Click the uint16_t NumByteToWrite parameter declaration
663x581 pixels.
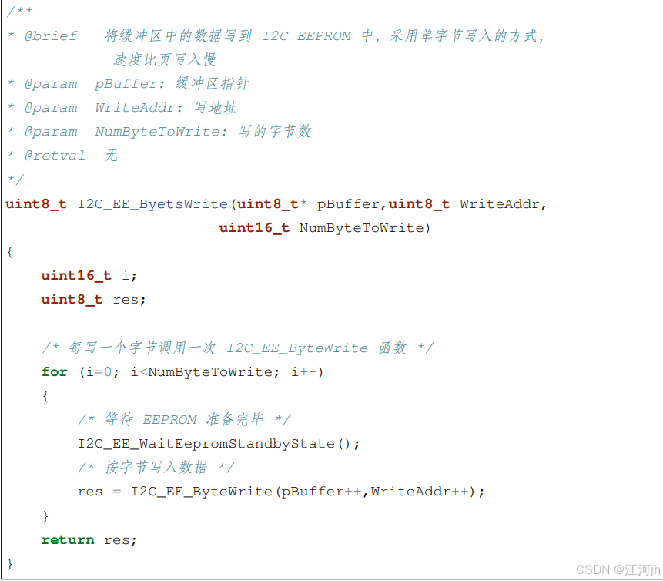tap(323, 227)
